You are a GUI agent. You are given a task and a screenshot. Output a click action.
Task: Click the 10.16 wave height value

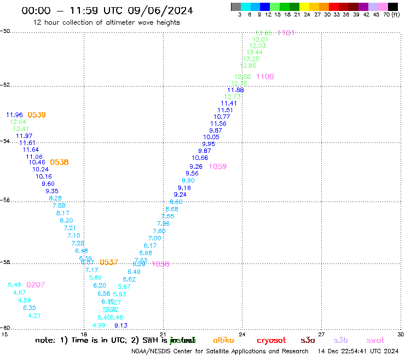pos(44,176)
